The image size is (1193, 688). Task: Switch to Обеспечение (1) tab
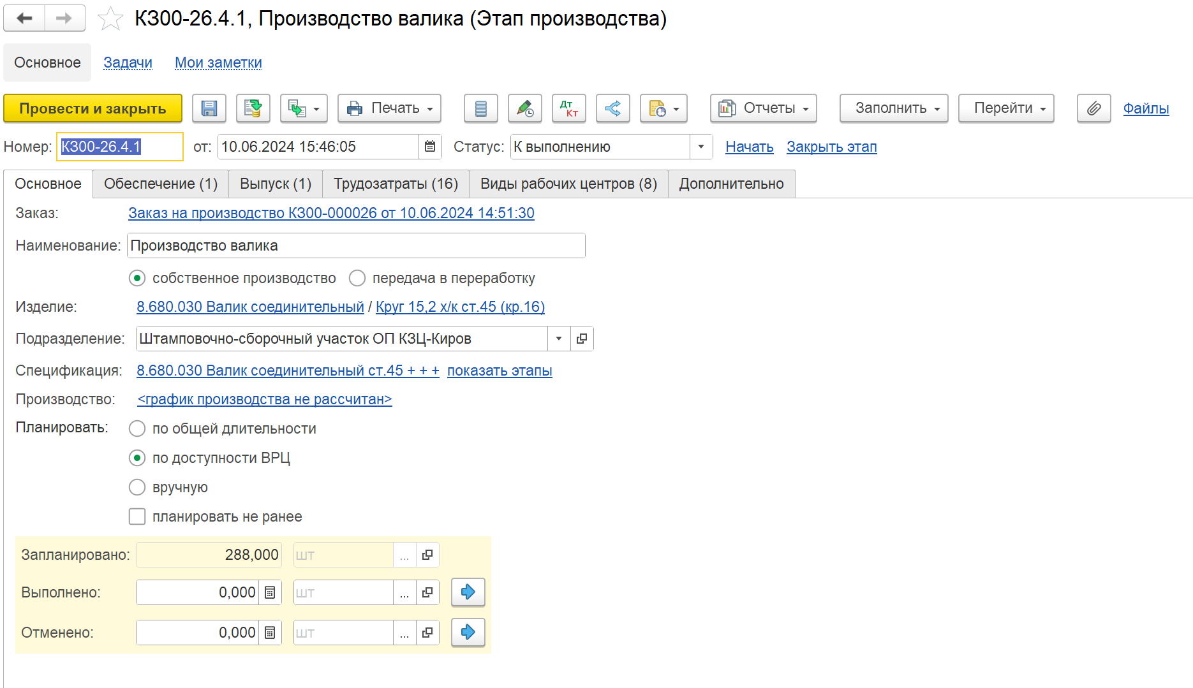click(x=161, y=184)
